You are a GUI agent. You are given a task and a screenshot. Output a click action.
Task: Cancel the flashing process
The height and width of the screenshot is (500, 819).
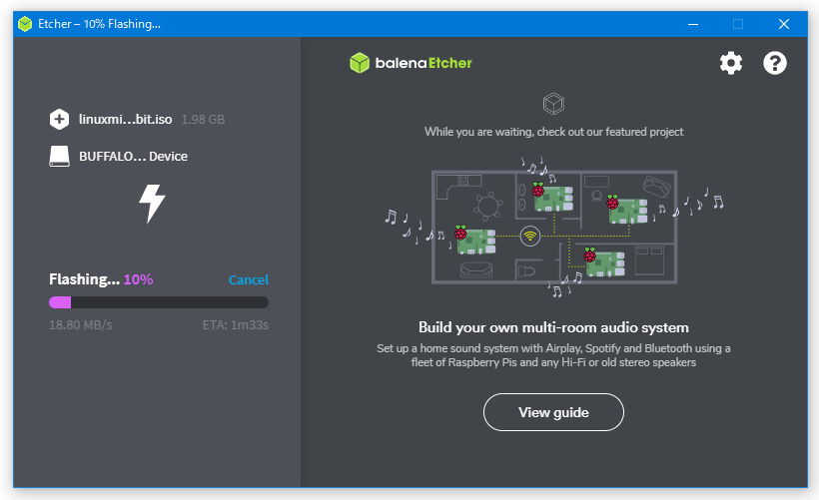click(x=249, y=279)
